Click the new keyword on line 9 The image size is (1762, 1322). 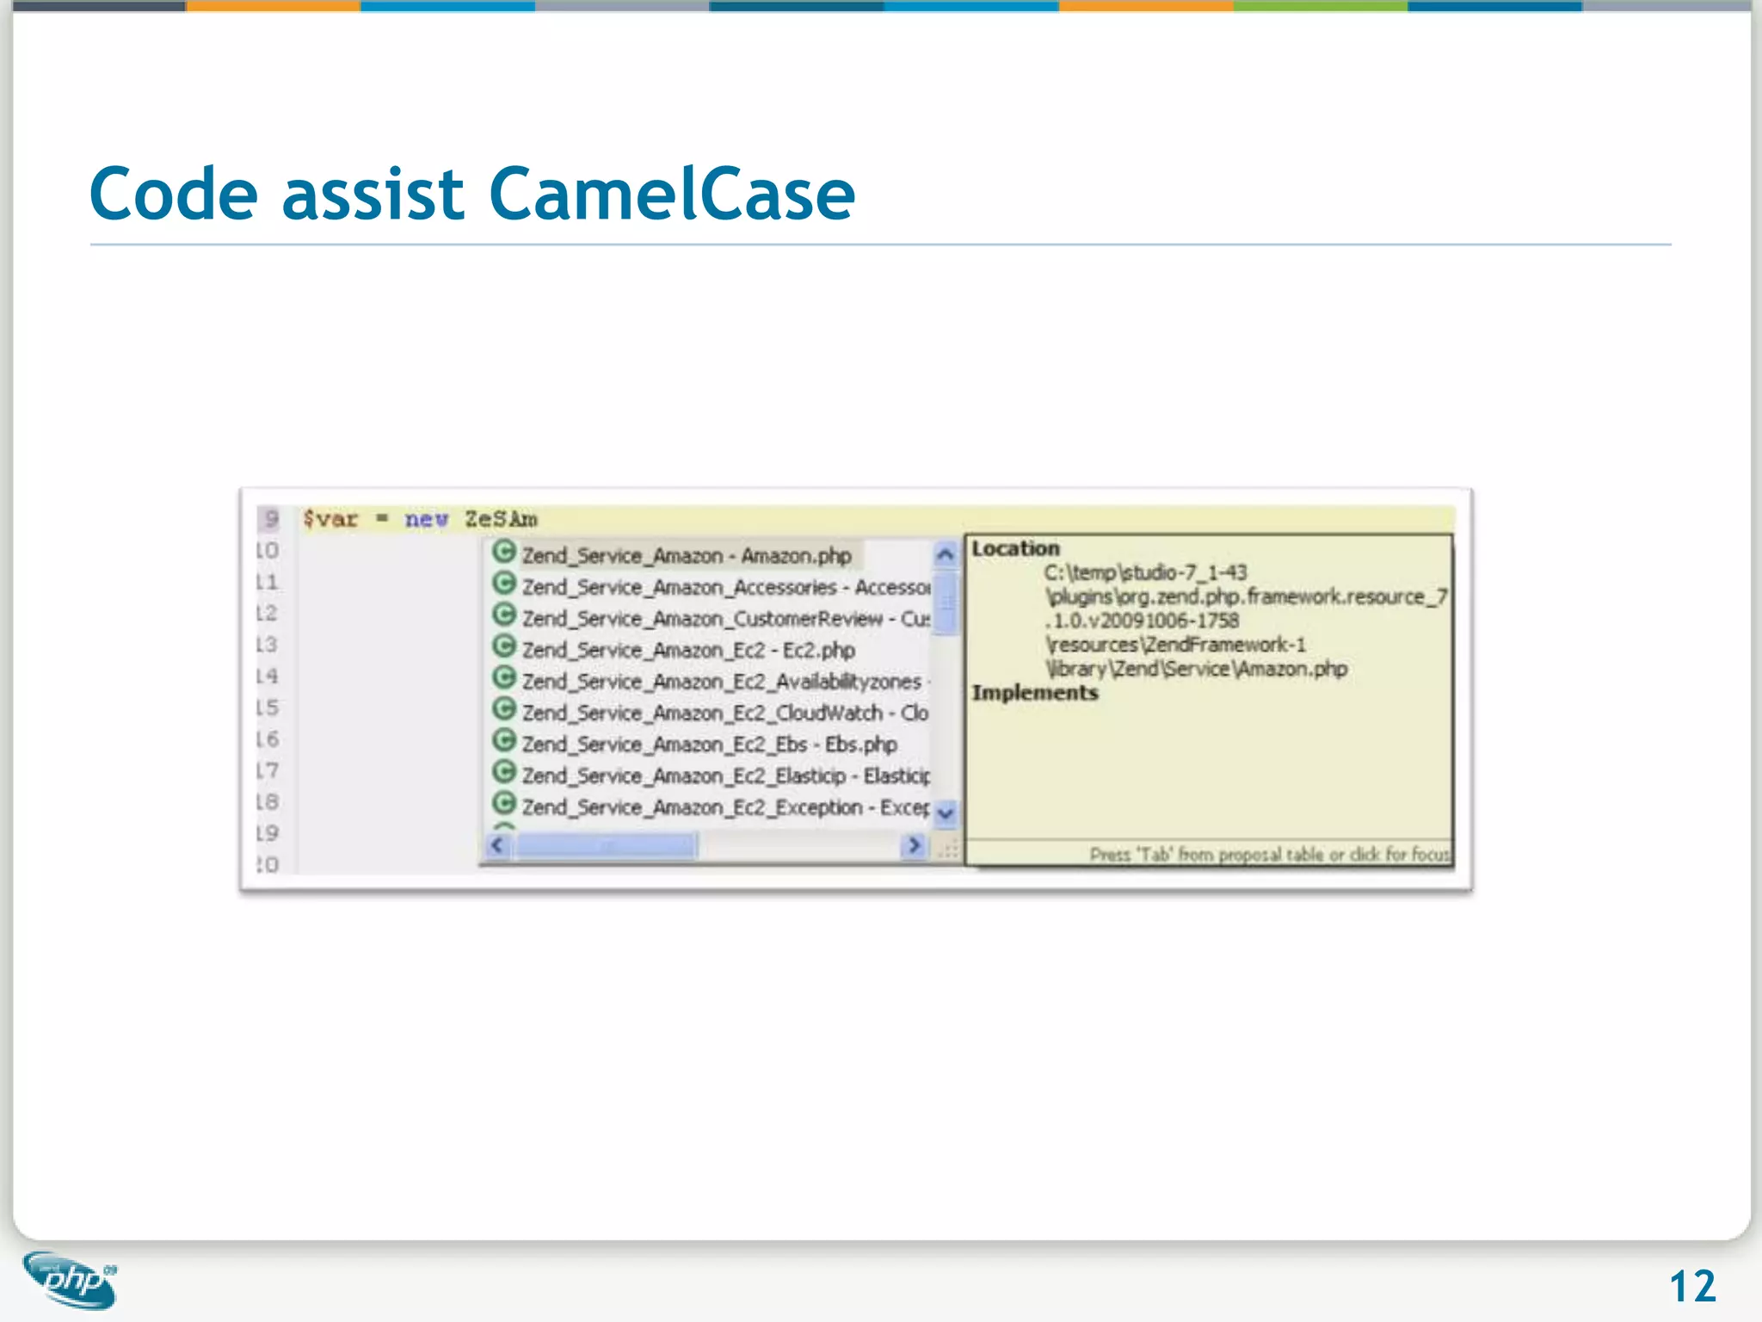[426, 519]
